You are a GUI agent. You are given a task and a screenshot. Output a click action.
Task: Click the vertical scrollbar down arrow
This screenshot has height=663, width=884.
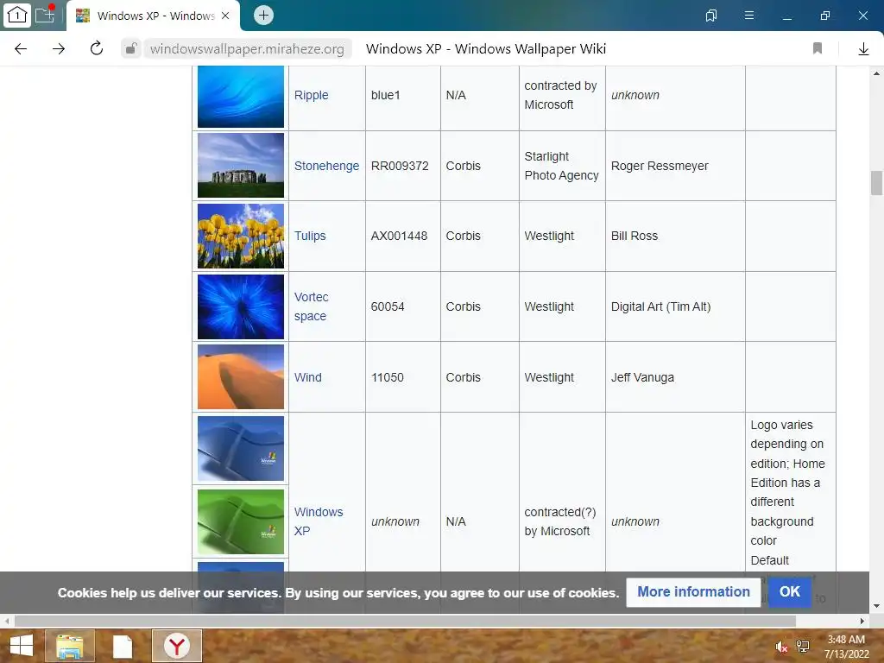coord(876,606)
